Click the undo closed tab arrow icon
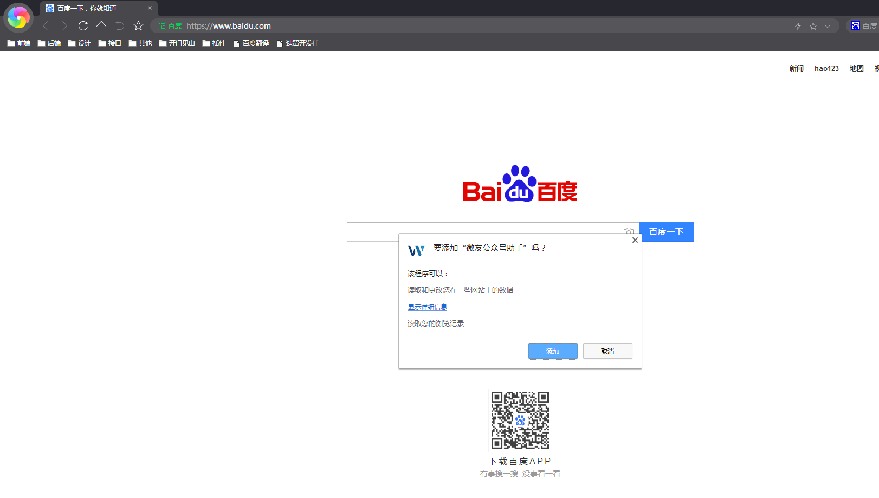The height and width of the screenshot is (498, 879). pyautogui.click(x=120, y=26)
